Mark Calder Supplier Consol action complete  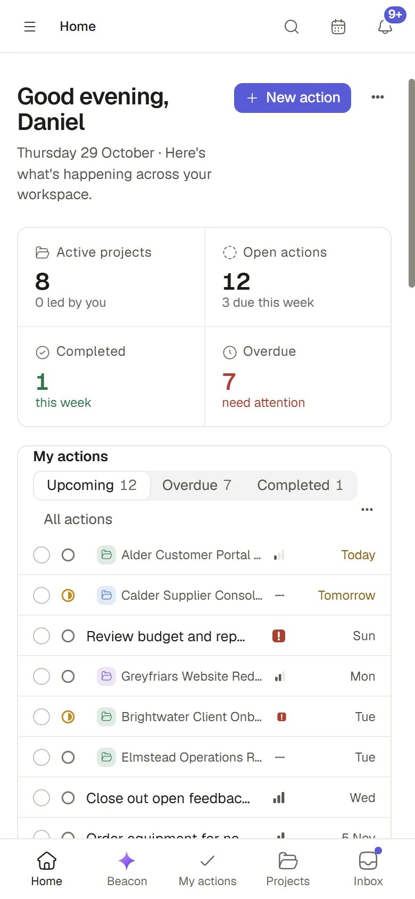pos(41,595)
